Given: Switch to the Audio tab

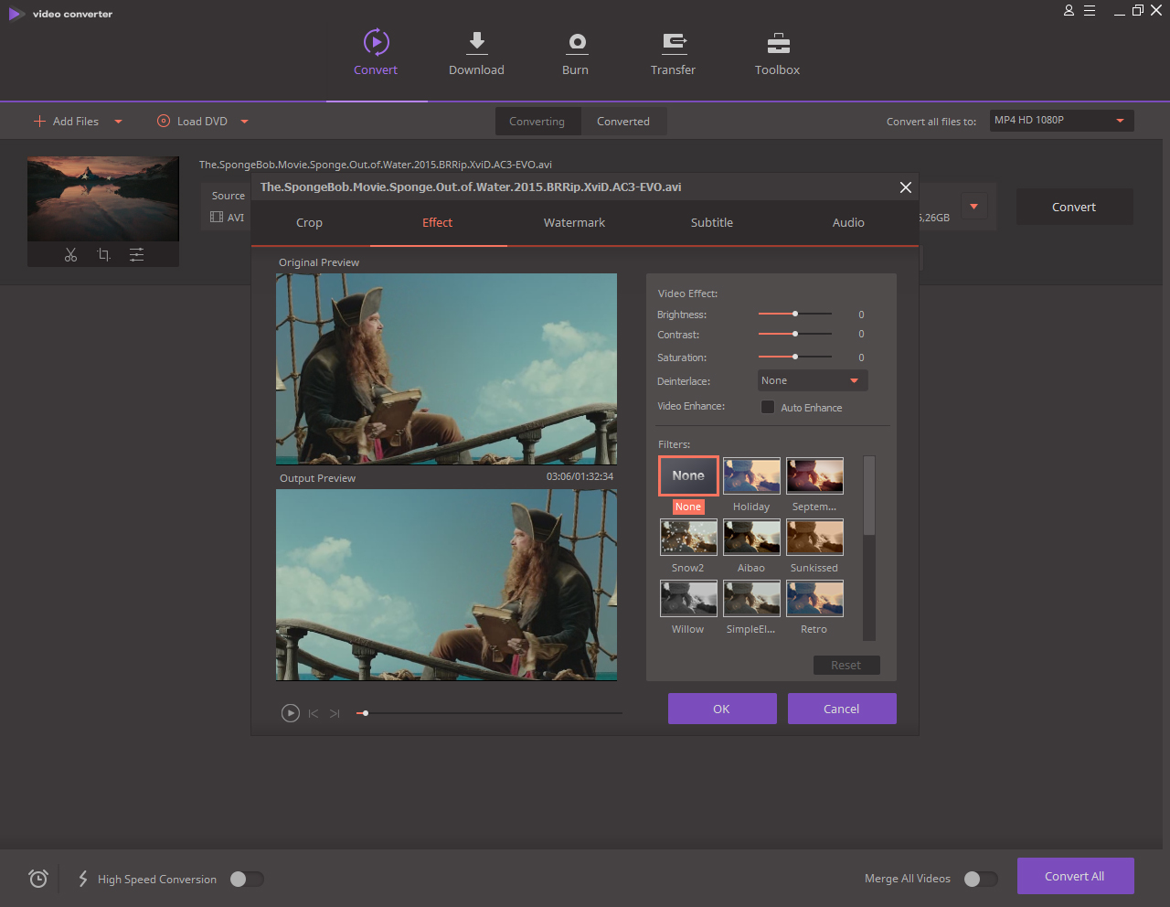Looking at the screenshot, I should (848, 222).
